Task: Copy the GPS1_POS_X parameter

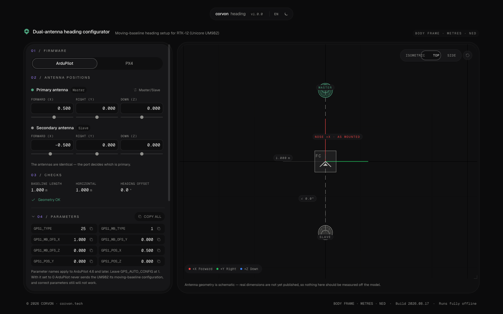Action: [159, 251]
